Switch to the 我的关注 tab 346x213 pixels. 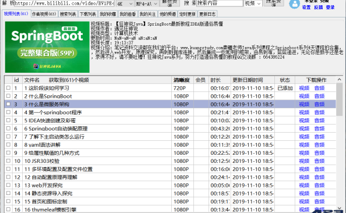coord(147,14)
